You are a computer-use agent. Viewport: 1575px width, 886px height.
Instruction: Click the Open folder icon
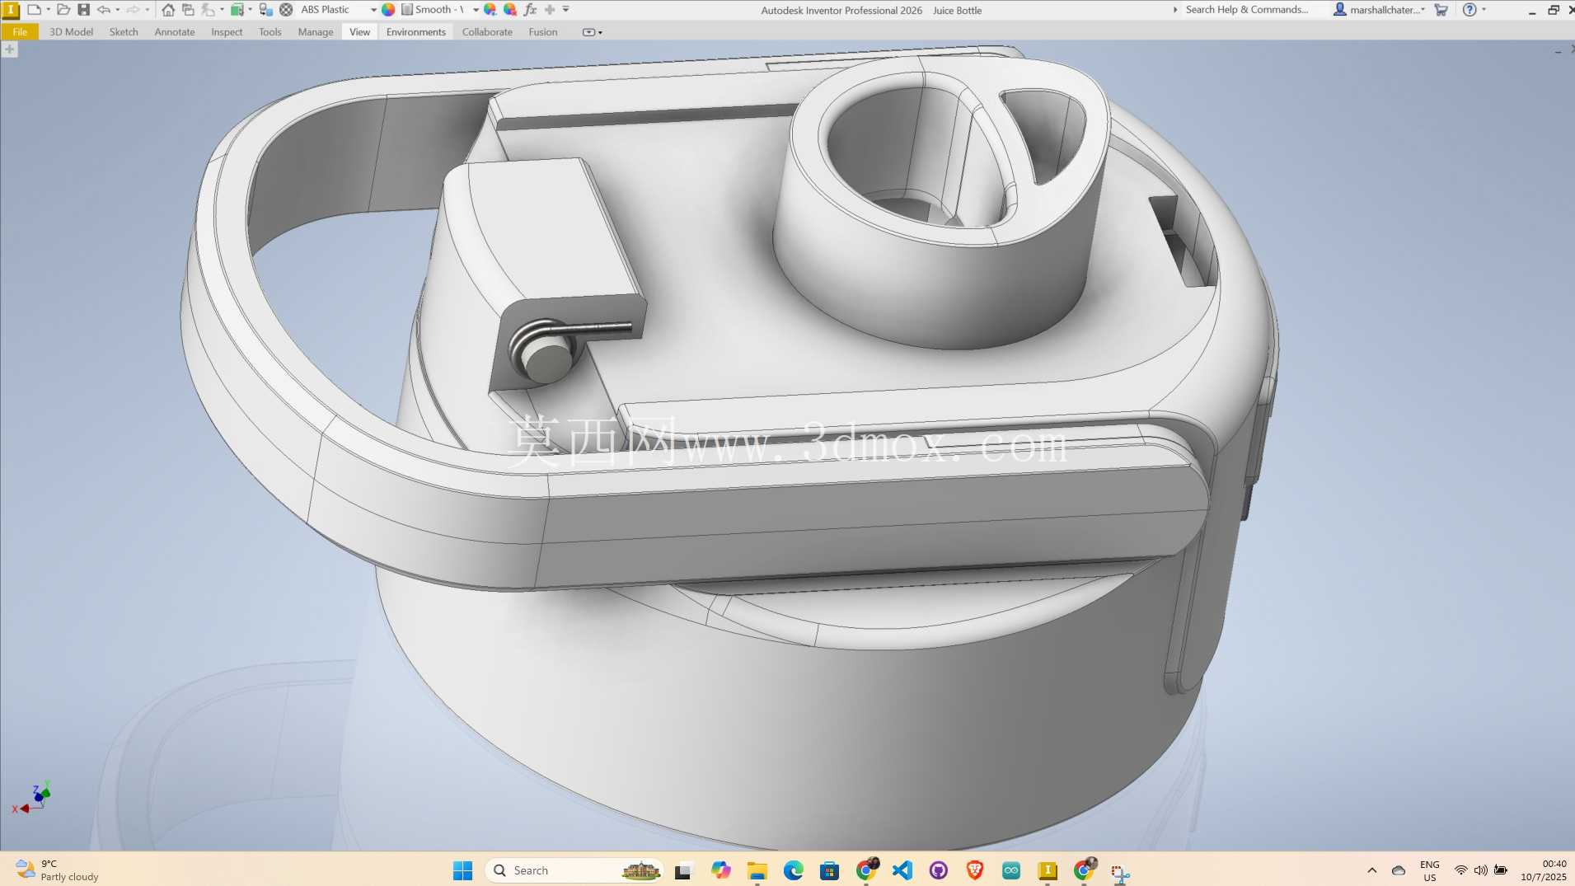click(x=63, y=10)
